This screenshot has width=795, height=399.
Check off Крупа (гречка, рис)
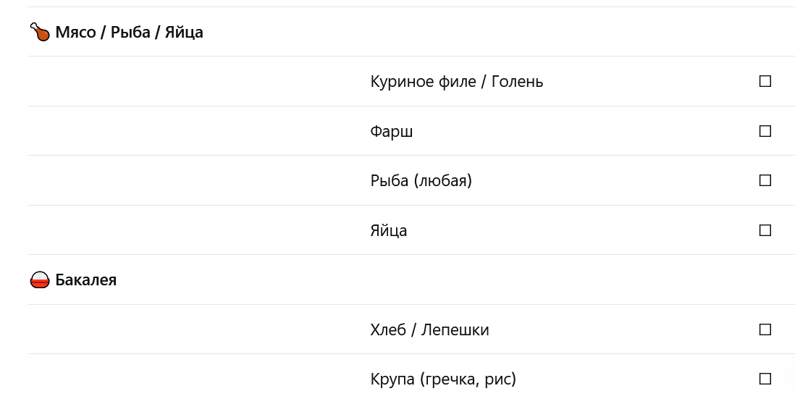pos(765,379)
